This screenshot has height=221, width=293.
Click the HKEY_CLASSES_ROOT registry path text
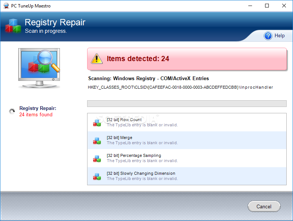point(180,87)
